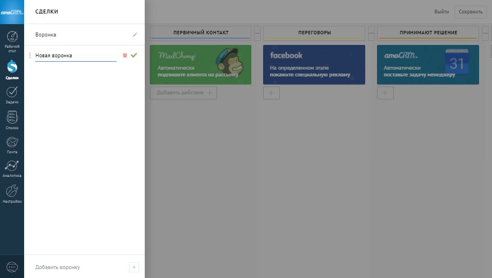Open the facebook advertising card
This screenshot has width=492, height=278.
click(x=314, y=65)
